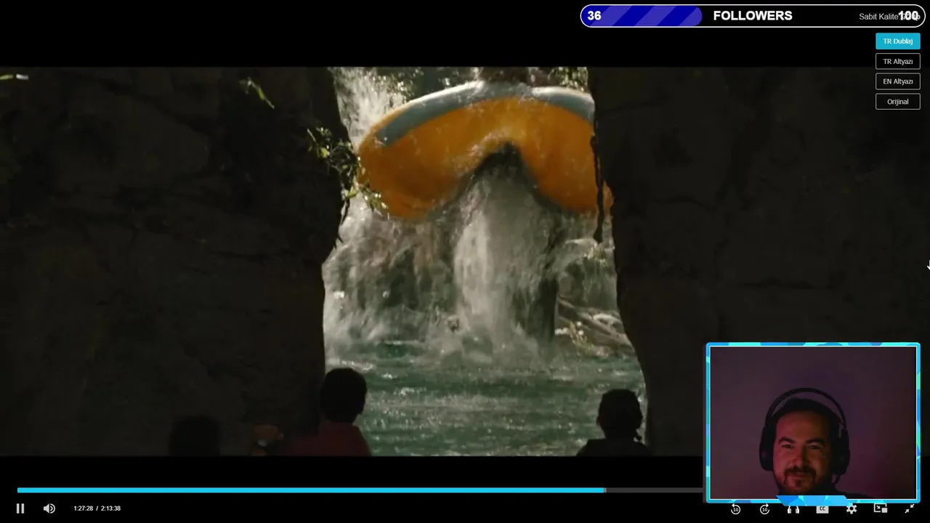Click the Sabit Kalite label

pos(880,17)
